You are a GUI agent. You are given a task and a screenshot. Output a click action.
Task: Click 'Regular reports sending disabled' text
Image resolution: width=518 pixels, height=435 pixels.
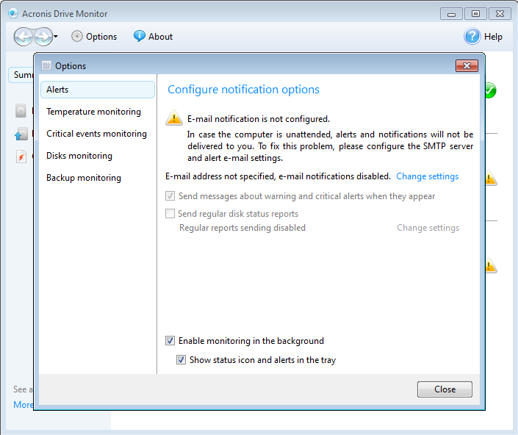point(242,228)
